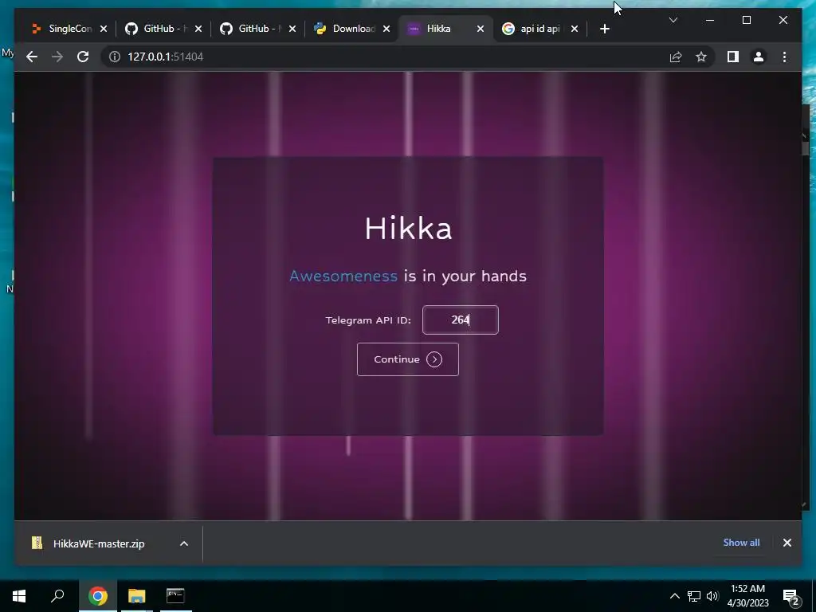Show hidden system tray icons
The width and height of the screenshot is (816, 612).
click(x=674, y=596)
